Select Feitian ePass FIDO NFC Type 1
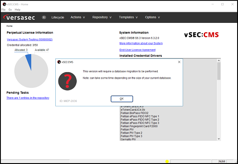 click(x=140, y=116)
